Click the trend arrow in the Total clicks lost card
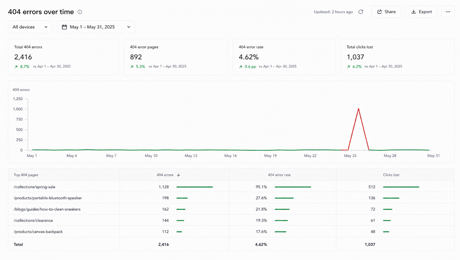460x260 pixels. 349,67
